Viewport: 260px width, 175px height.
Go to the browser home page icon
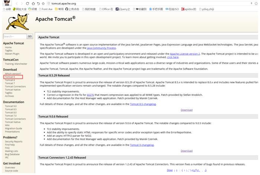[x=33, y=3]
